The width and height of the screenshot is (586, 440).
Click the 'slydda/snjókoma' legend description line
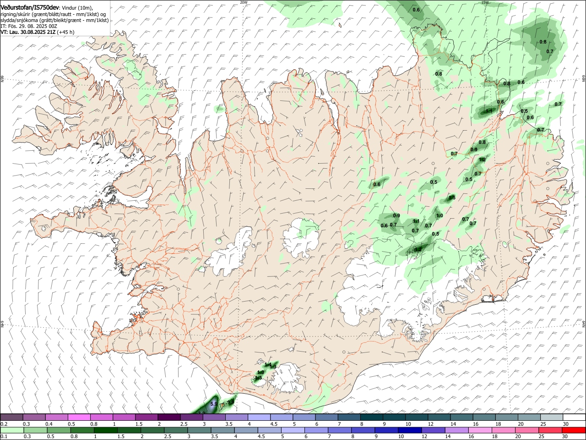click(x=54, y=20)
